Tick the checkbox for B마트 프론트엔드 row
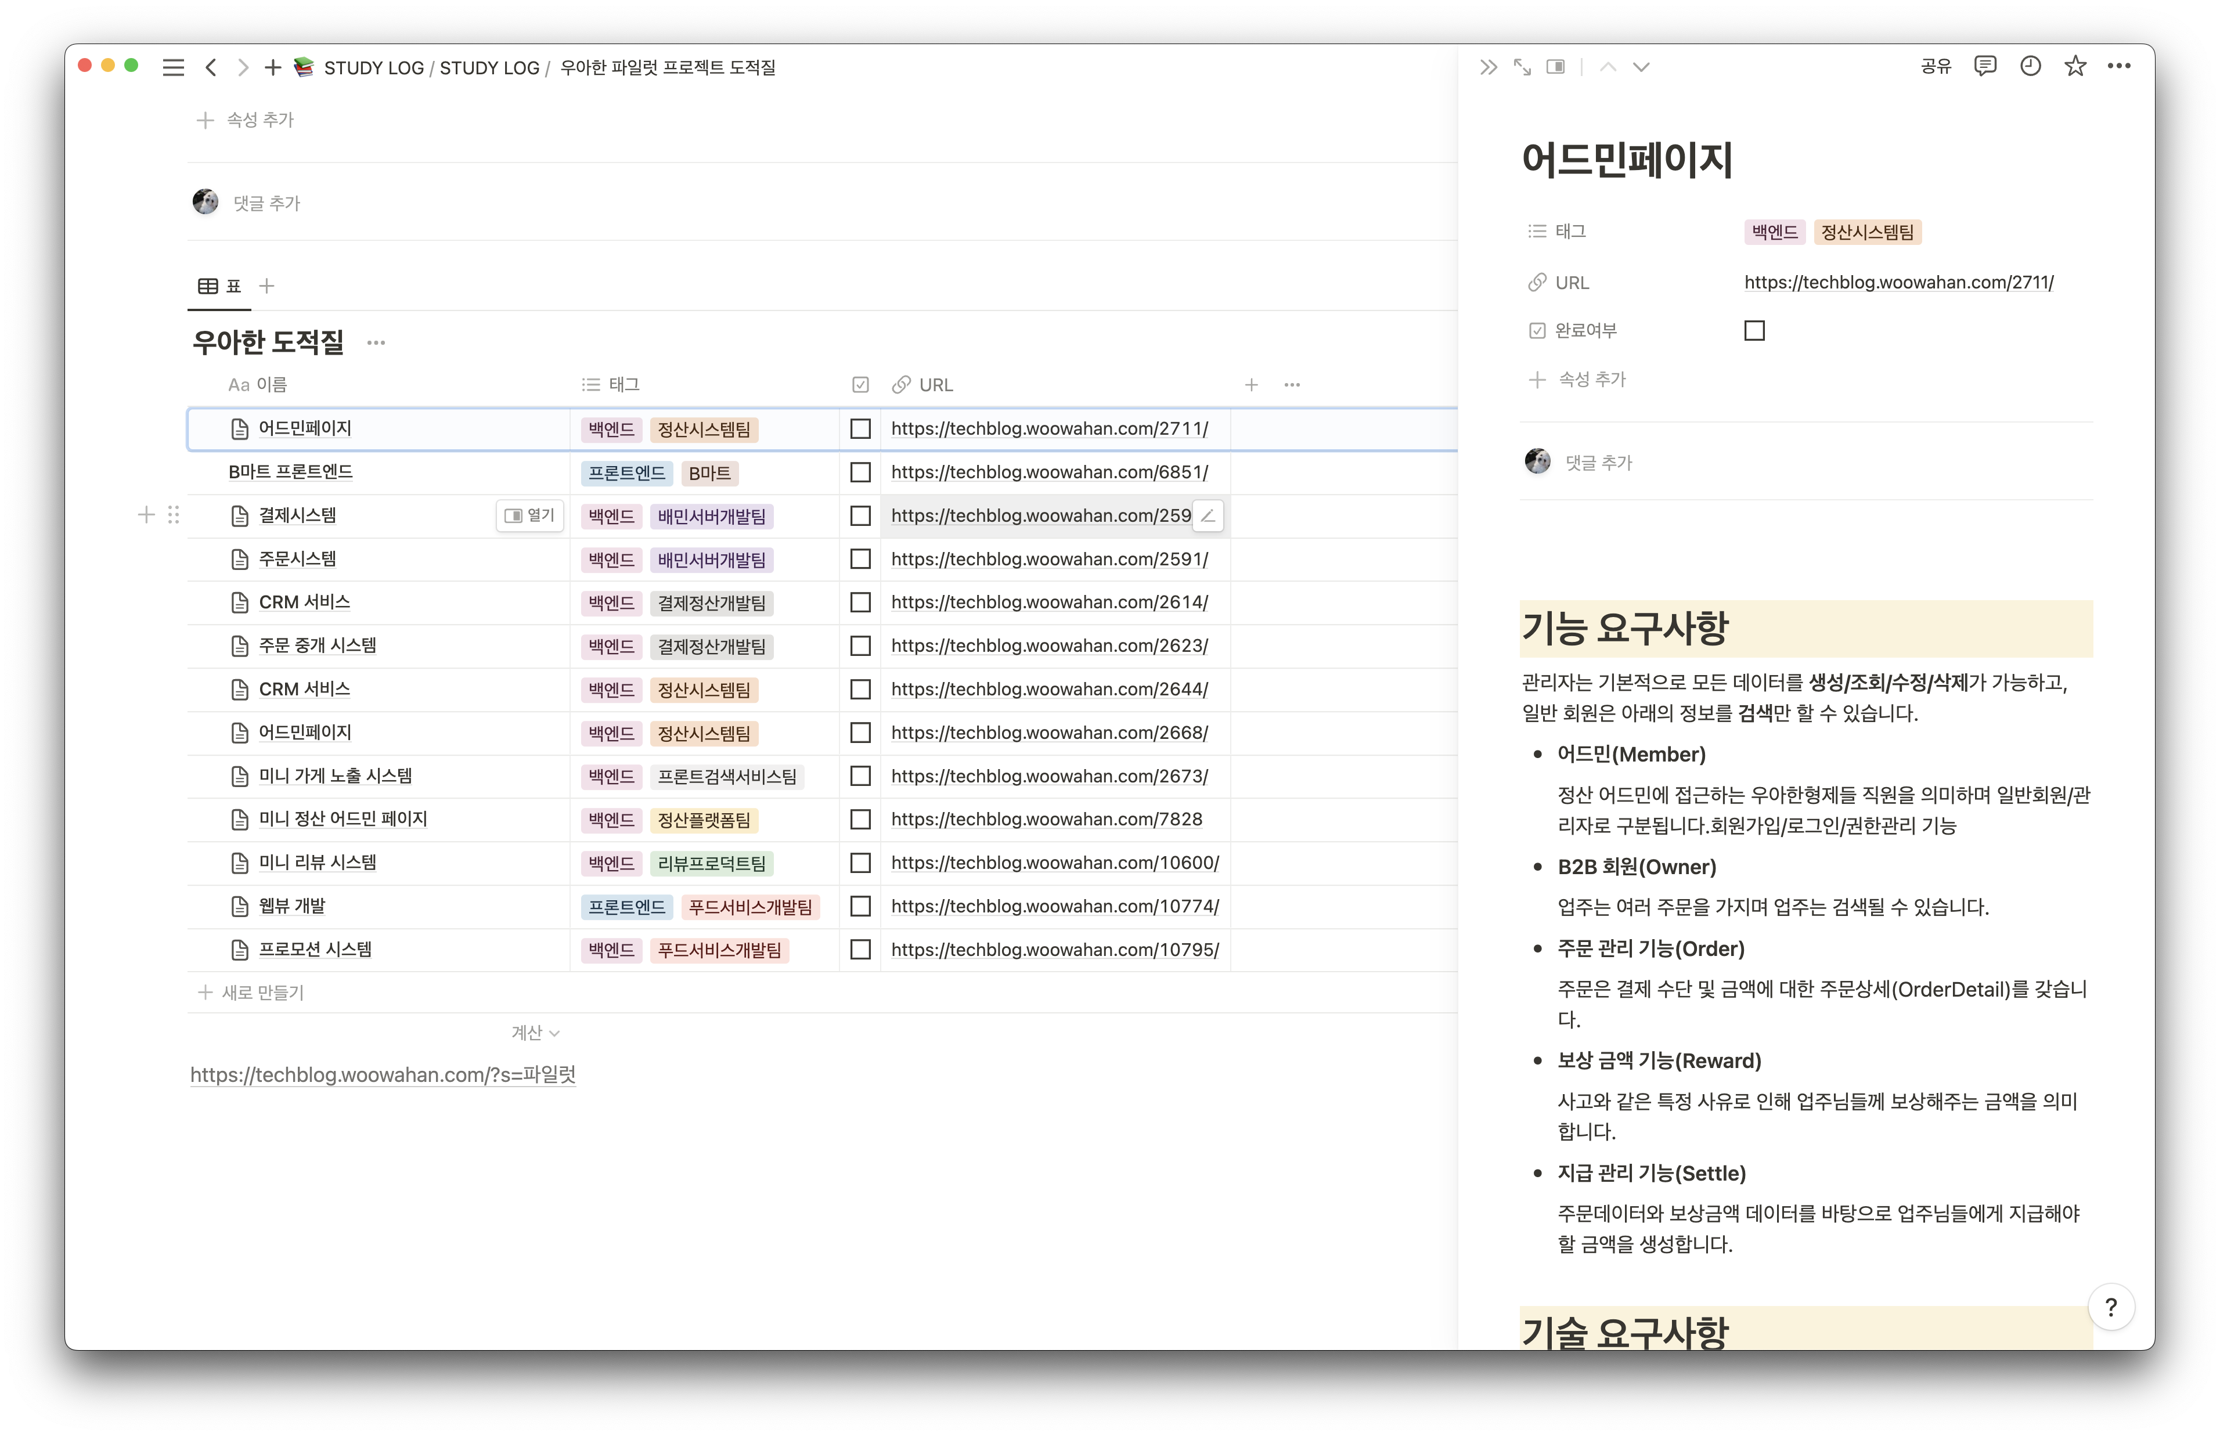 860,472
